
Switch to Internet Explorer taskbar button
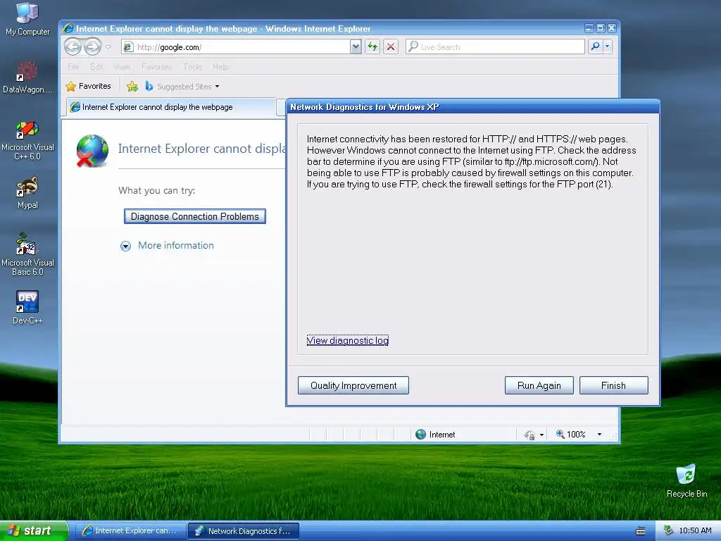130,531
